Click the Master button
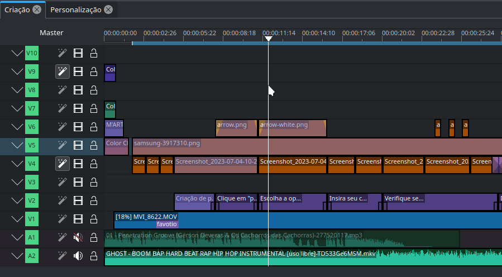Screen dimensions: 502x277 [51, 33]
